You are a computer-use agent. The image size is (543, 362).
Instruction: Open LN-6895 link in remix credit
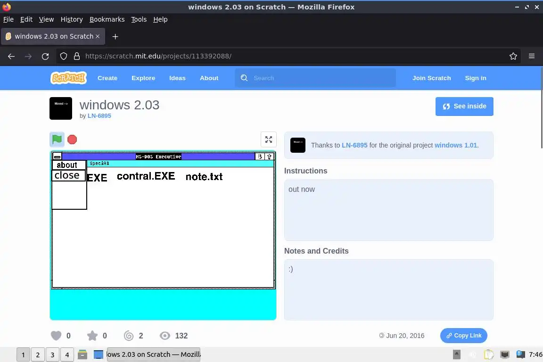pos(354,145)
